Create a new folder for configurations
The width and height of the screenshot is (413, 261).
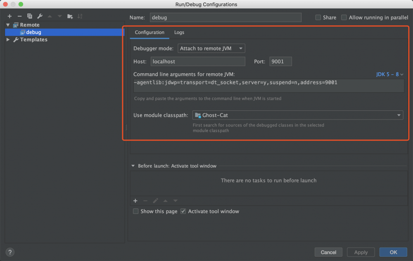(x=70, y=17)
